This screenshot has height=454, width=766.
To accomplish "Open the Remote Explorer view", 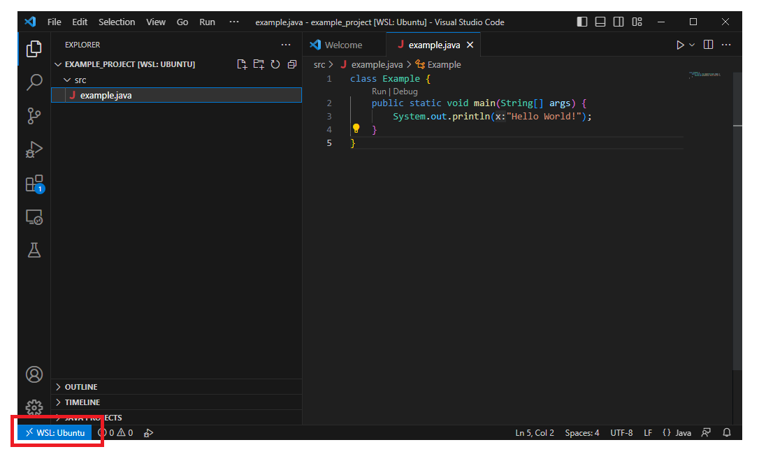I will pyautogui.click(x=34, y=217).
